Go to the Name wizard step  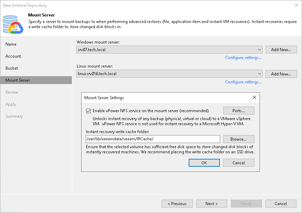(11, 44)
